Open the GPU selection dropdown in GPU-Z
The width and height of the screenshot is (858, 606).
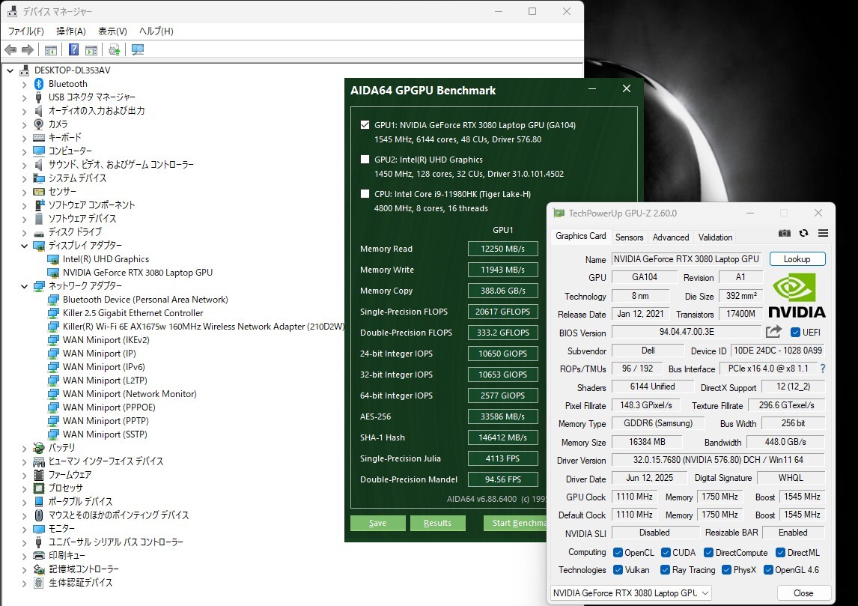coord(630,593)
